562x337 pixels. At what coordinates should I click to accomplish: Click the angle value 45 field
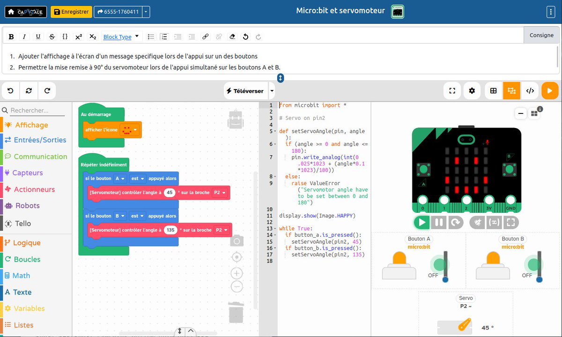click(170, 193)
